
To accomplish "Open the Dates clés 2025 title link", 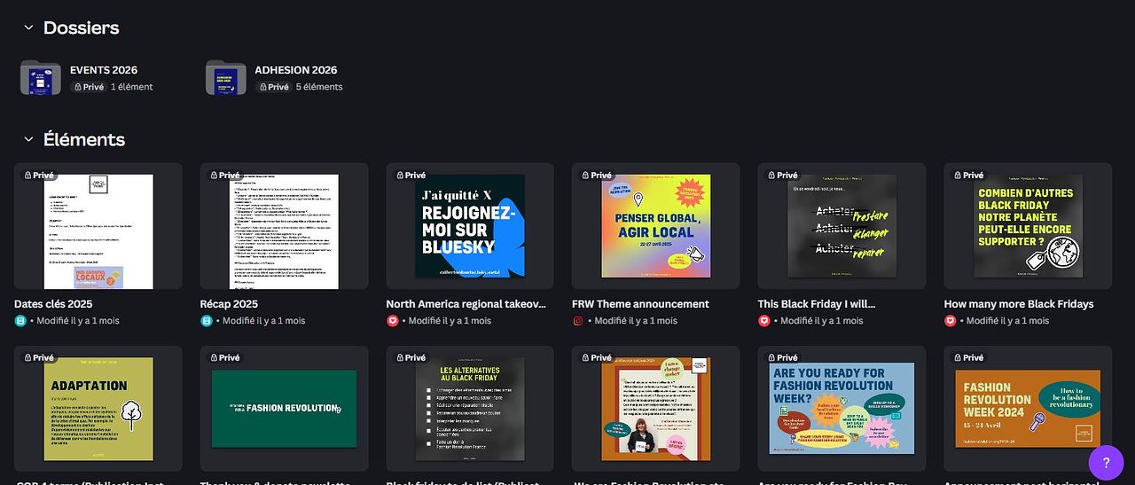I will (53, 304).
